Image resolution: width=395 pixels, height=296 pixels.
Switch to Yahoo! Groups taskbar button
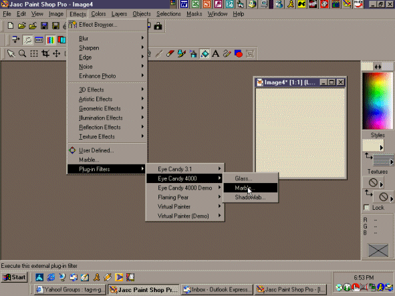(x=70, y=290)
